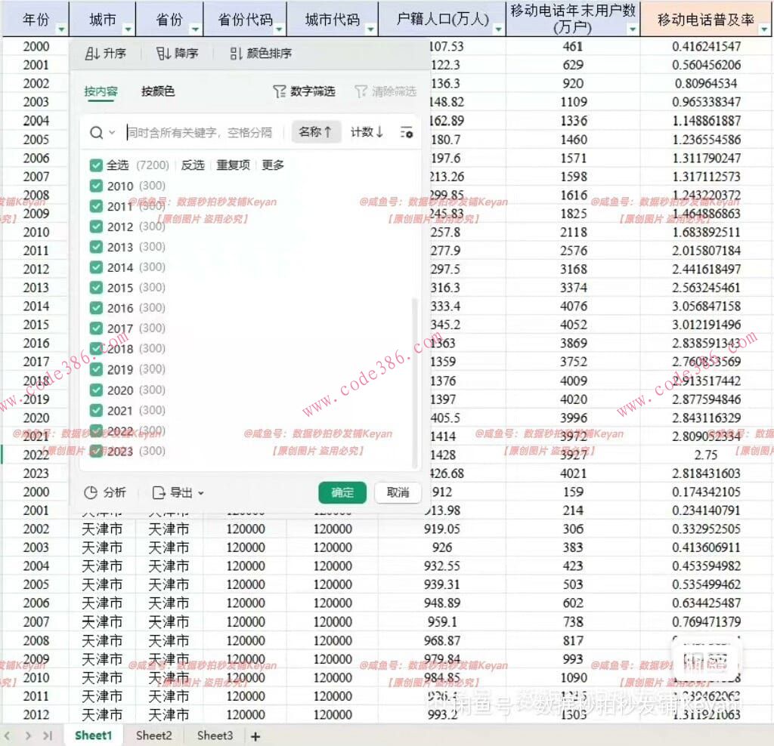
Task: Click the search magnifier in the filter panel
Action: tap(97, 131)
